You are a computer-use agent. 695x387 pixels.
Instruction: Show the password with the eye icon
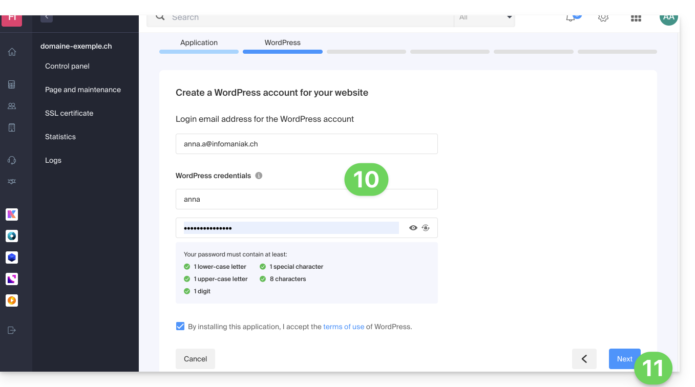(413, 228)
